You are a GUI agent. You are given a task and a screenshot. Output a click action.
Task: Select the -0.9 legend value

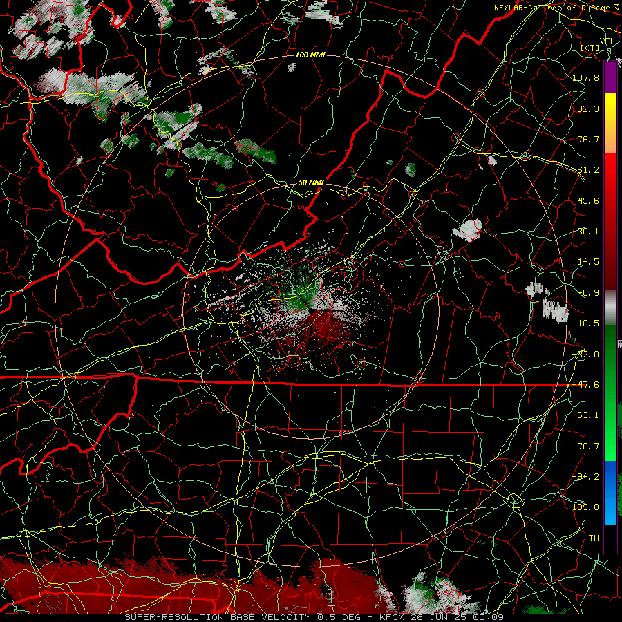(x=588, y=293)
